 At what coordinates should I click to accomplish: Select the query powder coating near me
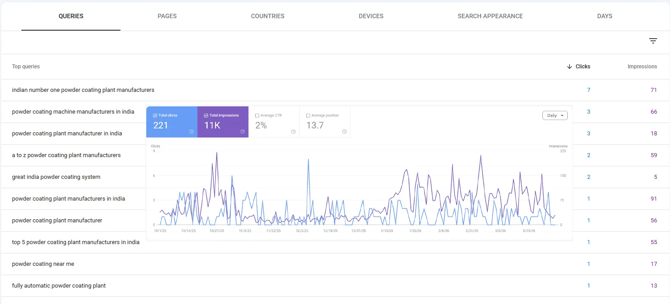point(43,264)
